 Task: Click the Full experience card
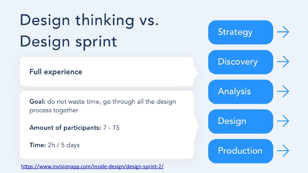[x=107, y=72]
